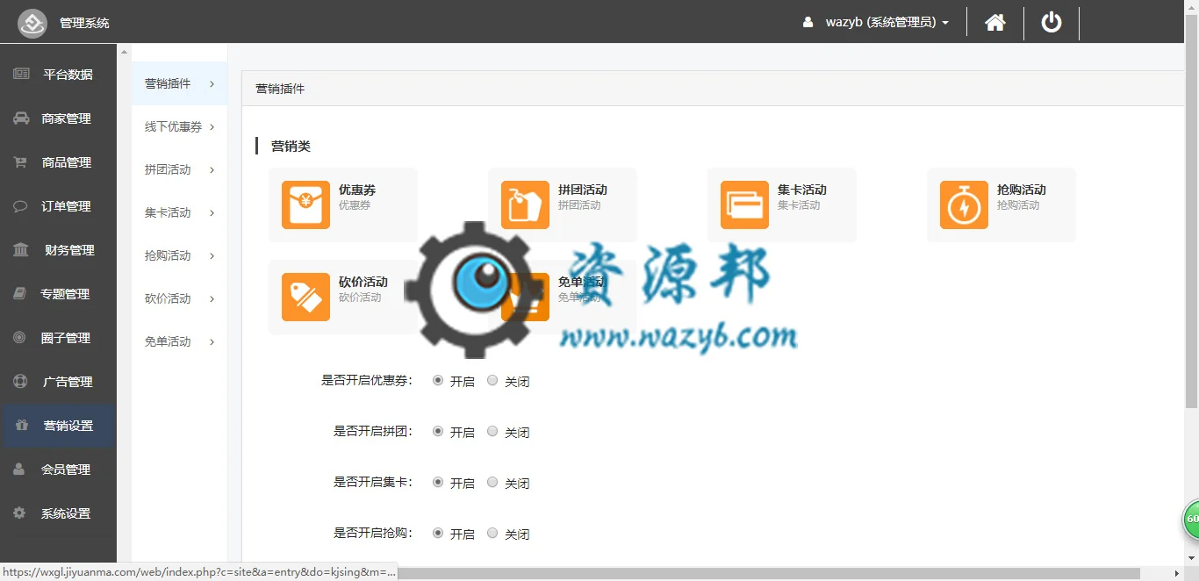
Task: Click the submenu panel scroll-up arrow
Action: (x=124, y=51)
